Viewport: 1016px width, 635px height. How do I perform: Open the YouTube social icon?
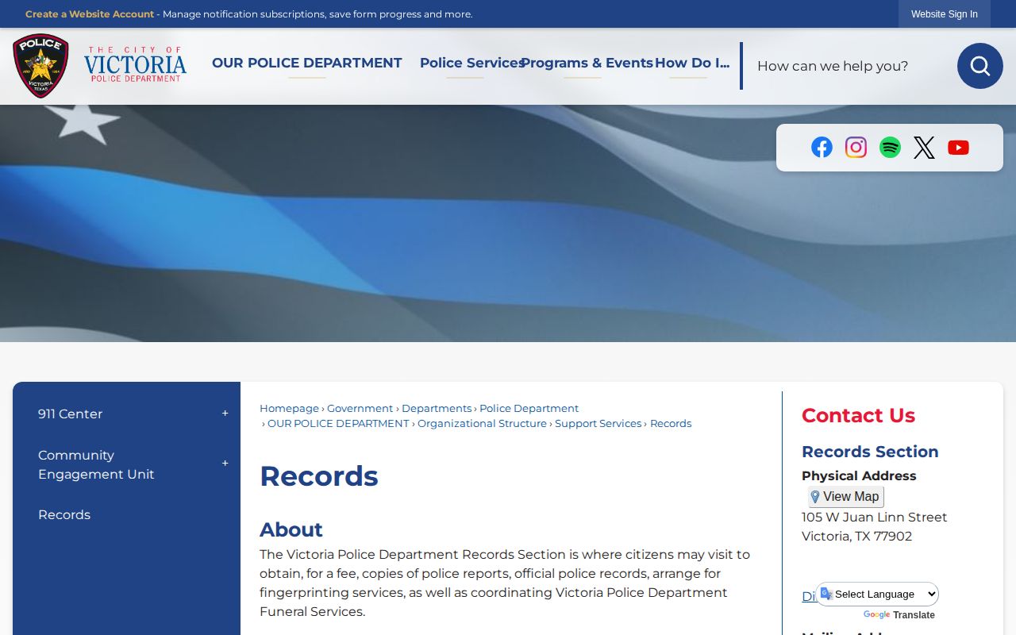(x=958, y=148)
